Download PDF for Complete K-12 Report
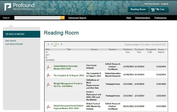177x112 pixels. coord(49,75)
